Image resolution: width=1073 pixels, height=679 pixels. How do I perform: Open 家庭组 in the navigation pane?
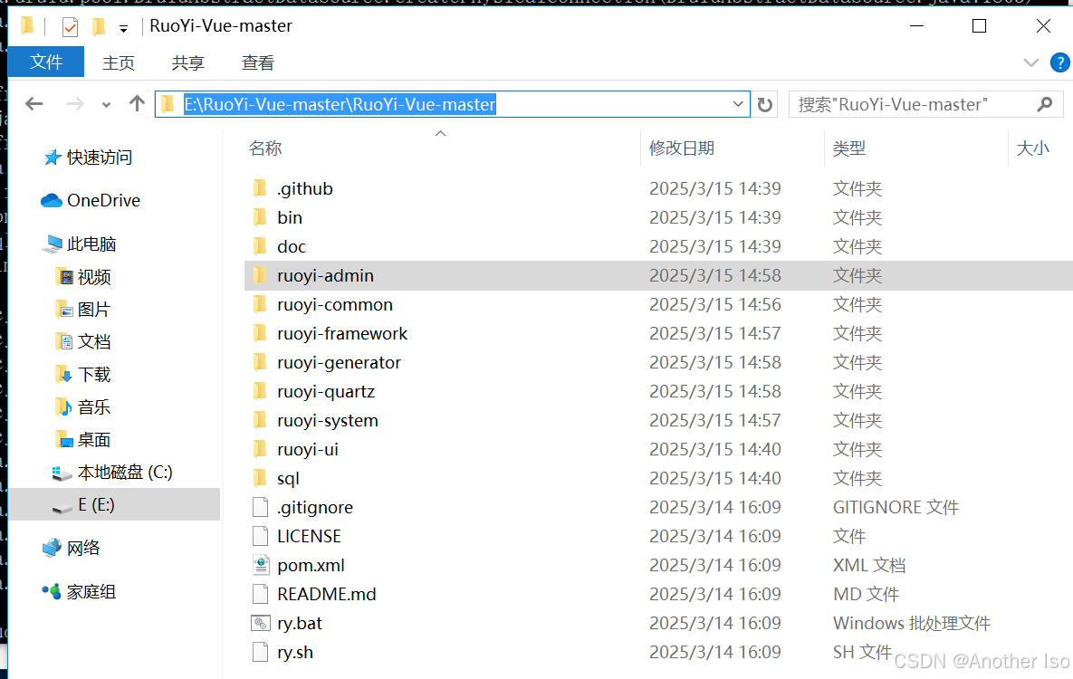click(80, 591)
